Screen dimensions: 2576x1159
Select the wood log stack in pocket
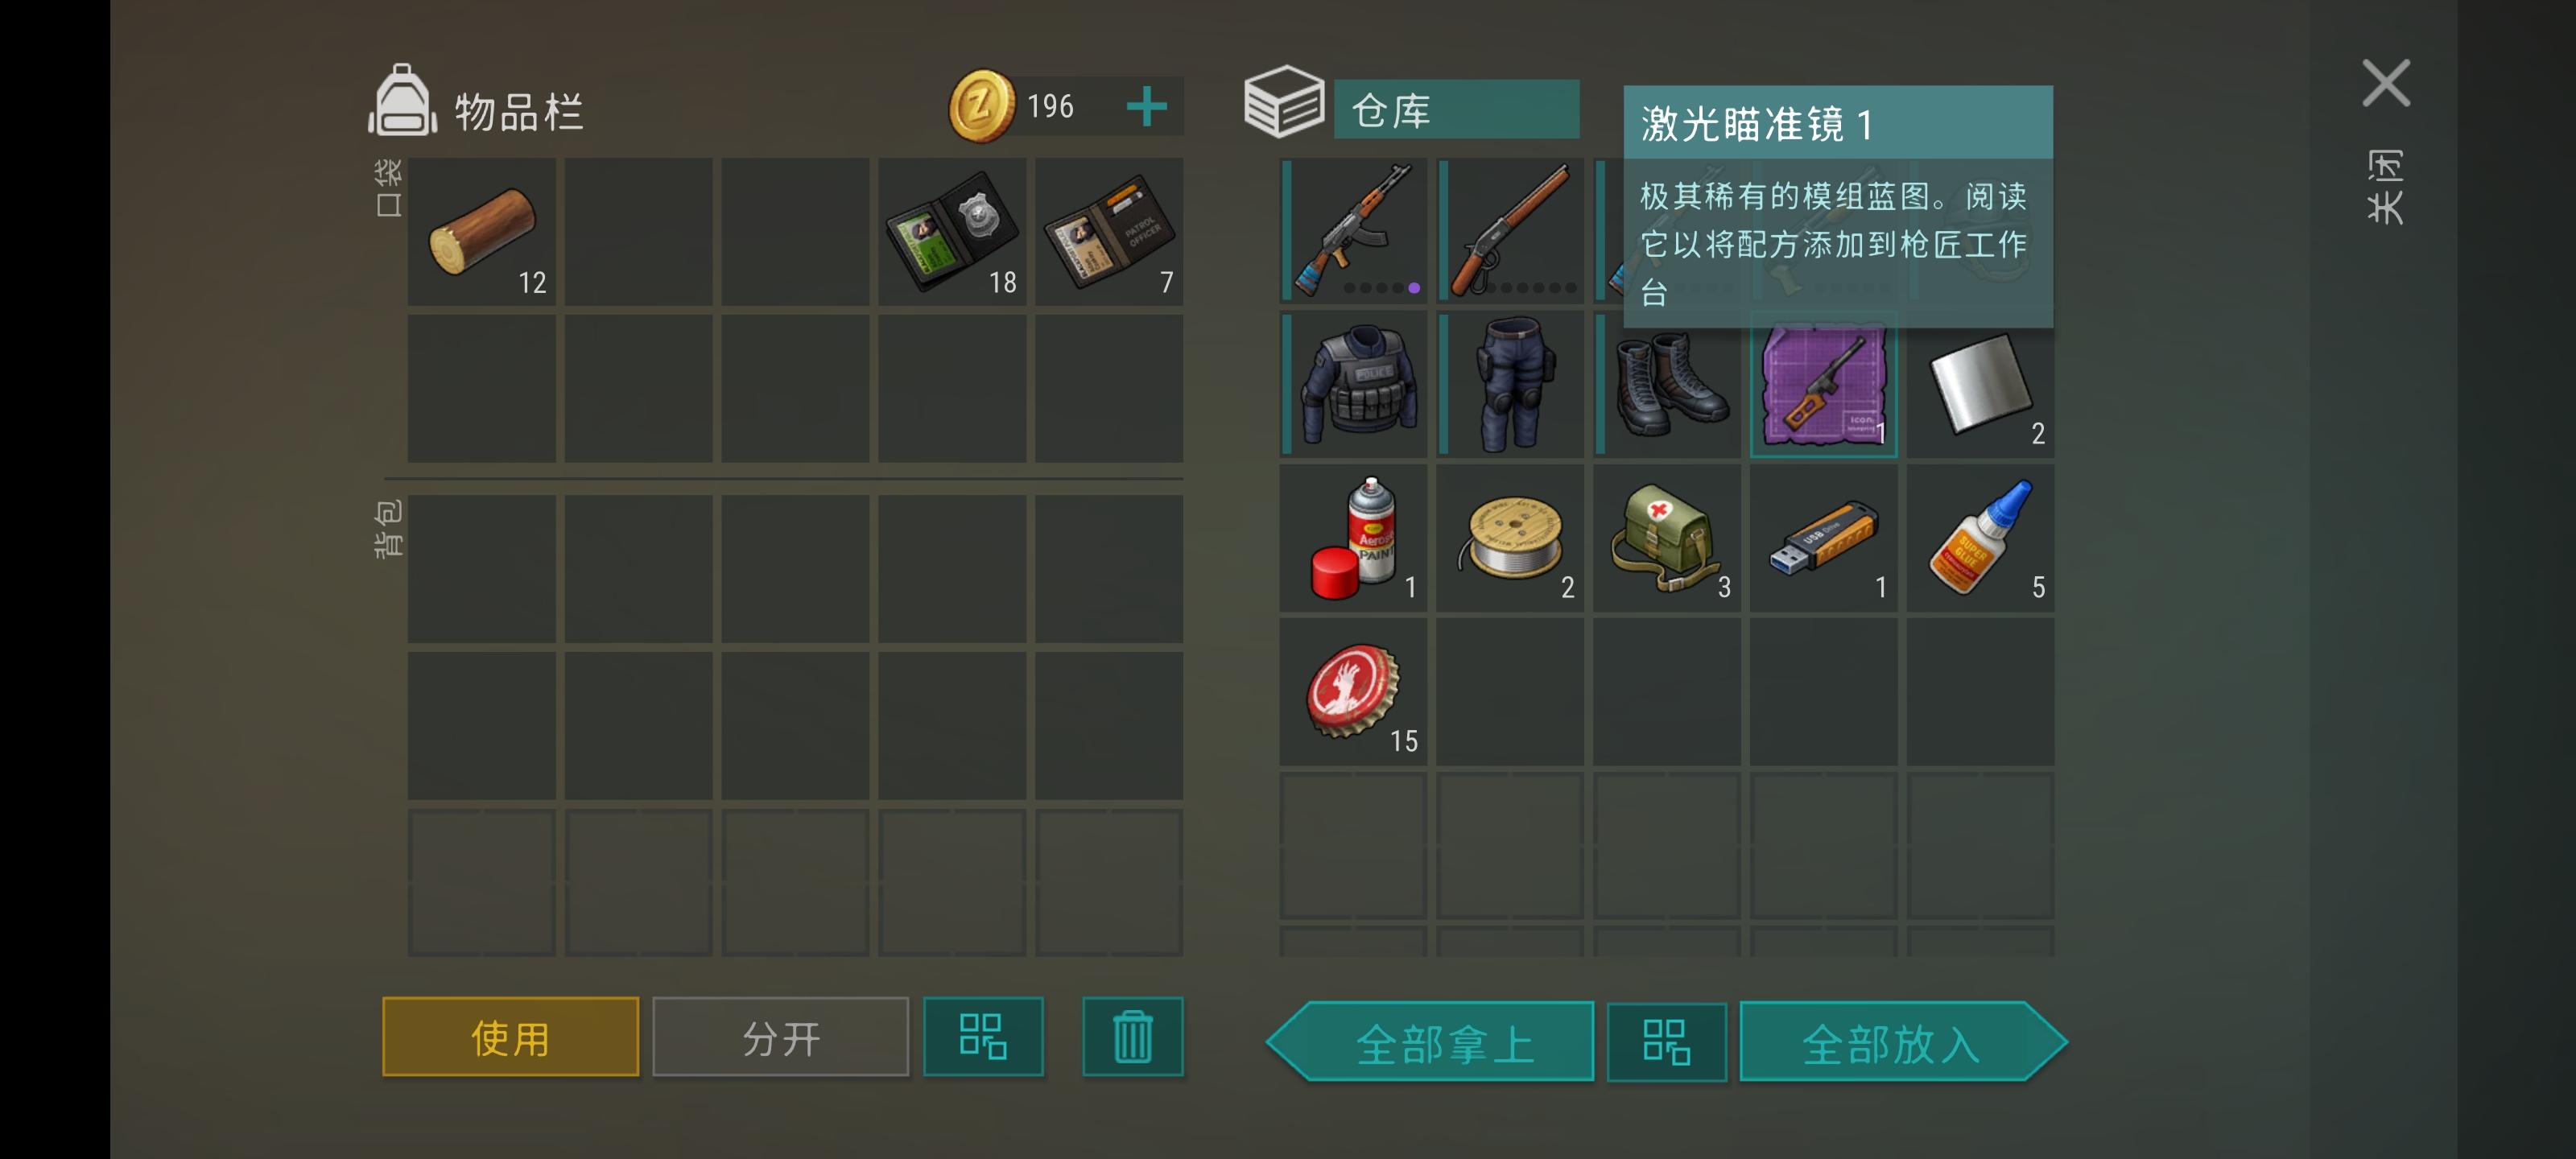[481, 231]
